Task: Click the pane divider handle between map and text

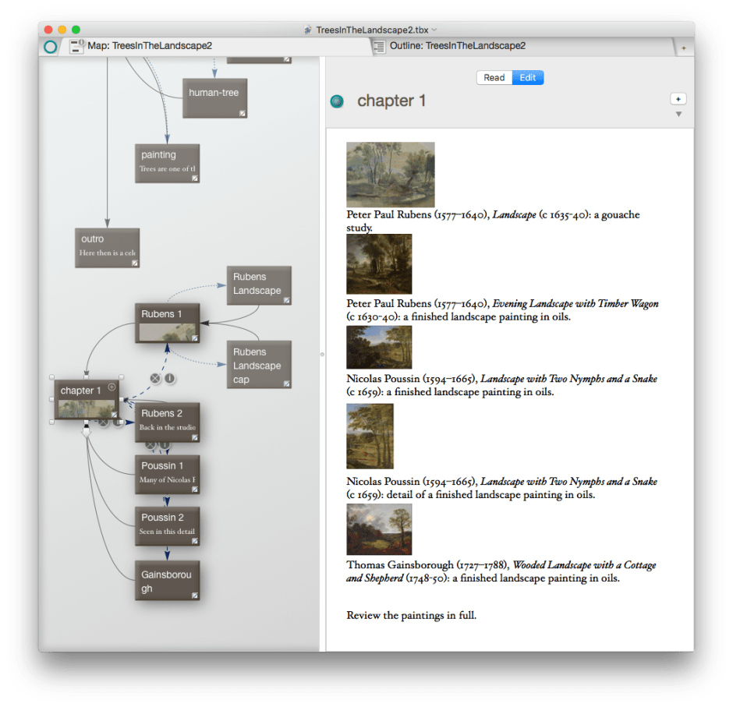Action: tap(322, 355)
